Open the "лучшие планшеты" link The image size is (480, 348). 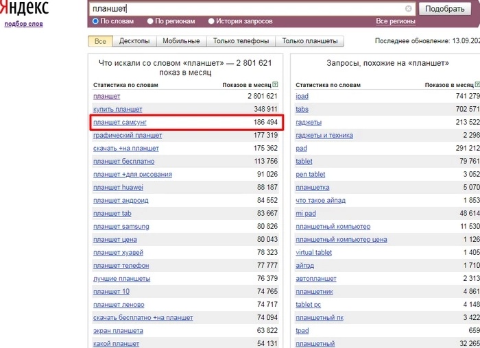point(122,279)
